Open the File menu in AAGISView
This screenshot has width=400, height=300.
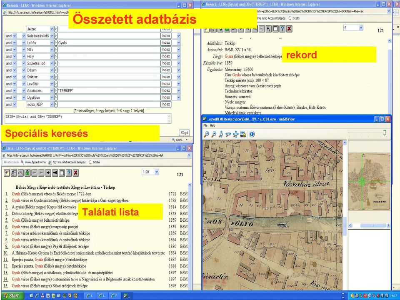[x=205, y=125]
